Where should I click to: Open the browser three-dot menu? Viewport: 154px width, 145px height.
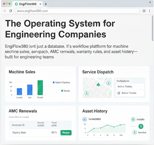pos(150,11)
